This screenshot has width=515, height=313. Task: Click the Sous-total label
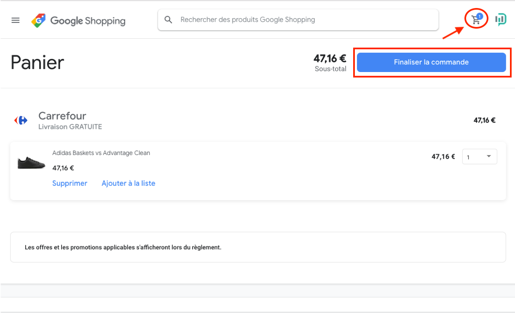click(330, 69)
